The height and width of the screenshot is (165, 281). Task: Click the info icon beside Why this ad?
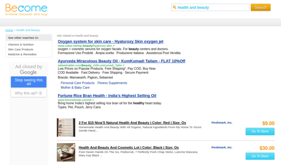(x=40, y=93)
